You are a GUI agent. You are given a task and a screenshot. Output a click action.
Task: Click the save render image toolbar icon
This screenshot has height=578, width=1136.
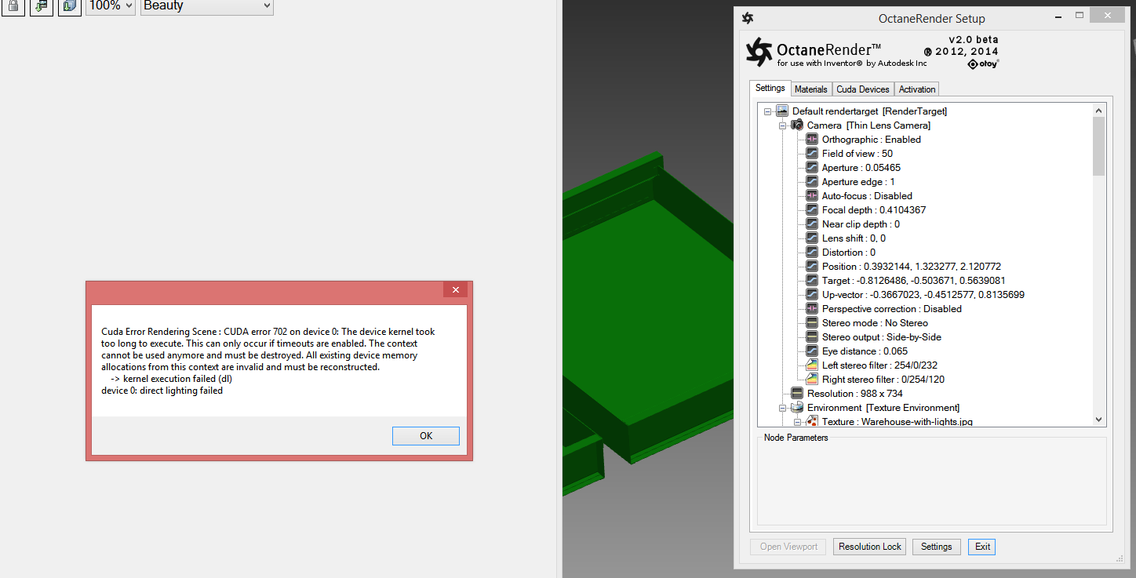[42, 5]
